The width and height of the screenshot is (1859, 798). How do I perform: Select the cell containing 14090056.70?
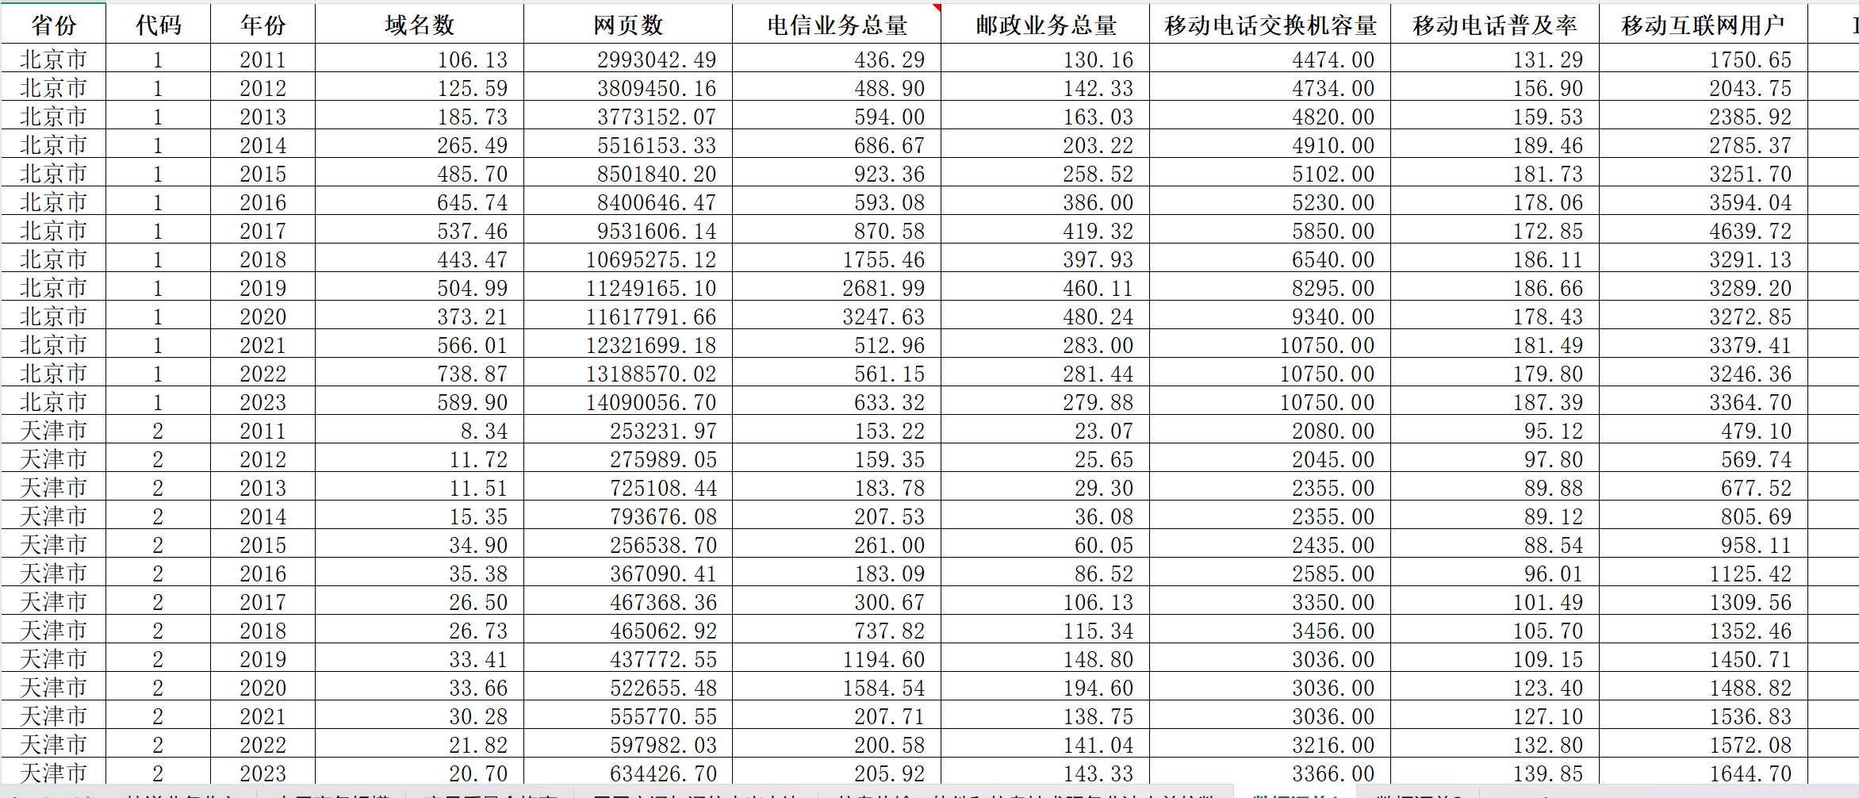(x=627, y=402)
